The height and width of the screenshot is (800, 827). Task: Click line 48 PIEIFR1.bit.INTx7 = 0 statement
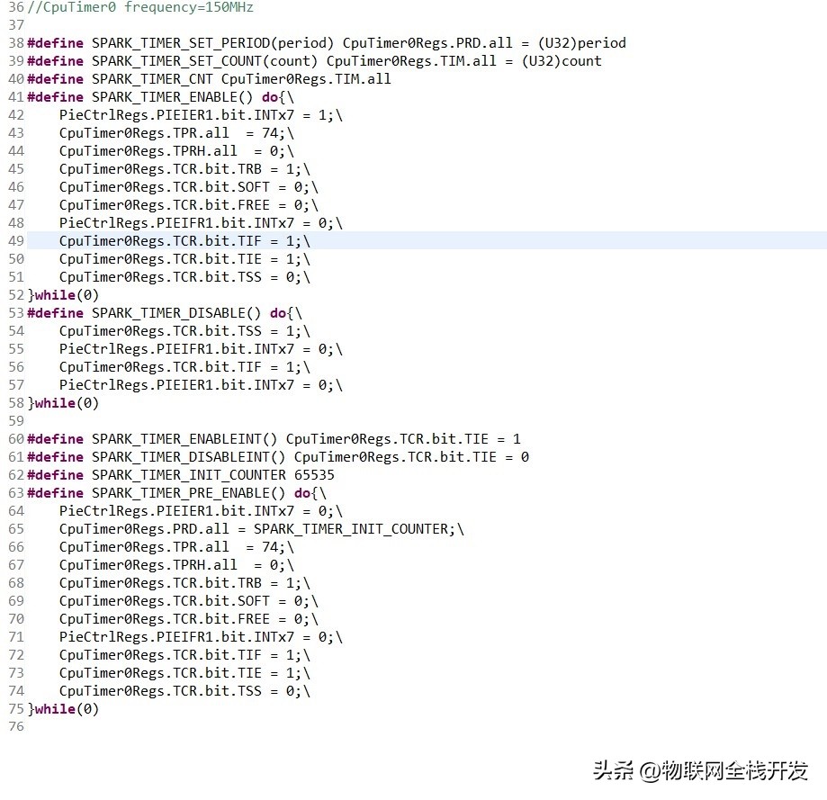(x=201, y=223)
